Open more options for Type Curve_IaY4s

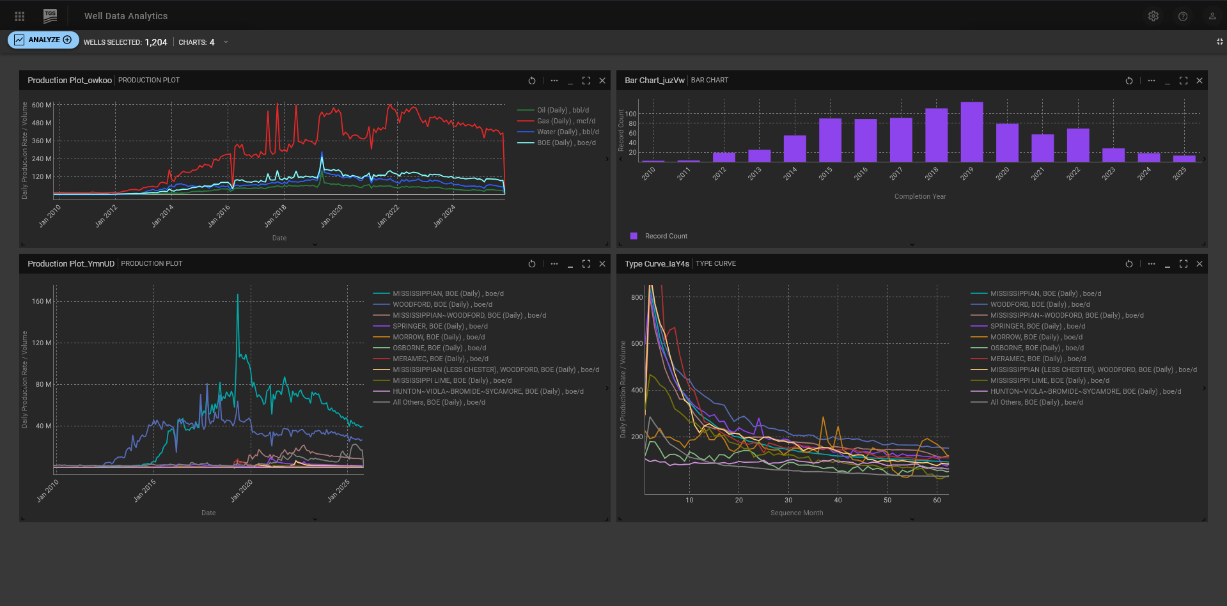[1151, 264]
